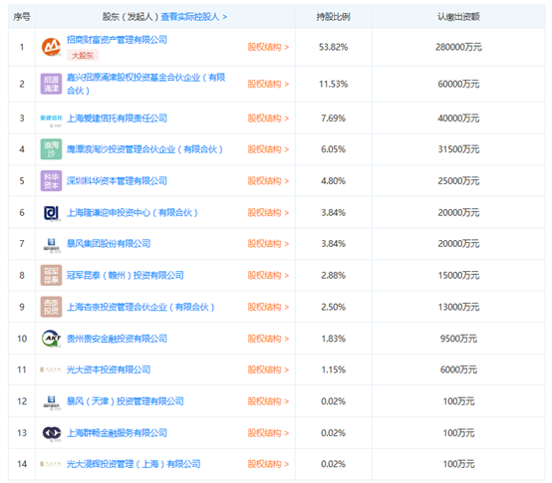This screenshot has height=483, width=552.
Task: Open the row 9 Shanghai partnership company name
Action: [x=140, y=307]
